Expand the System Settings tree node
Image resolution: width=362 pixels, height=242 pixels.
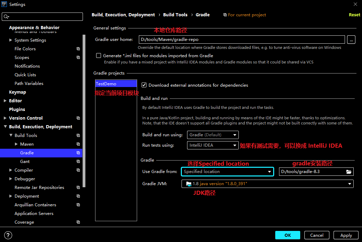(x=11, y=40)
